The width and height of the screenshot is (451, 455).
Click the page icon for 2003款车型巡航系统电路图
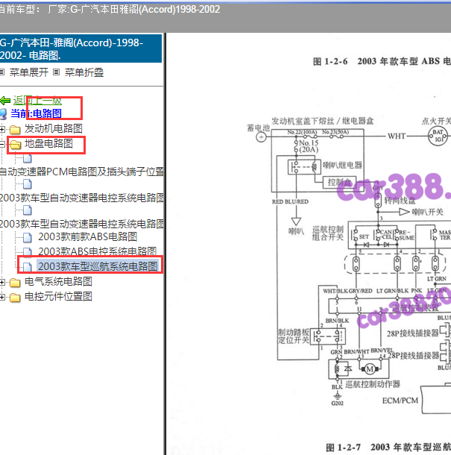click(x=28, y=267)
